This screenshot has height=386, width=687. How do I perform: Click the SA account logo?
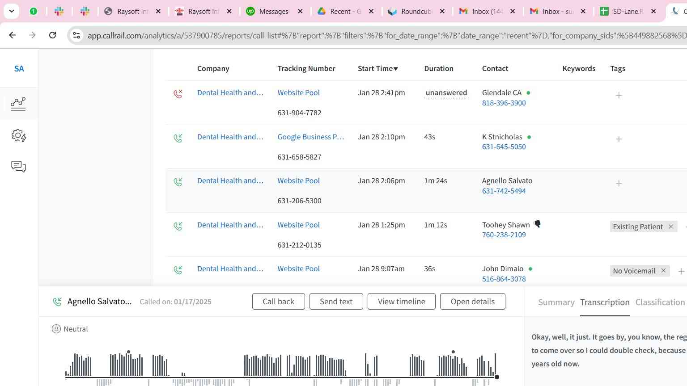pyautogui.click(x=19, y=68)
